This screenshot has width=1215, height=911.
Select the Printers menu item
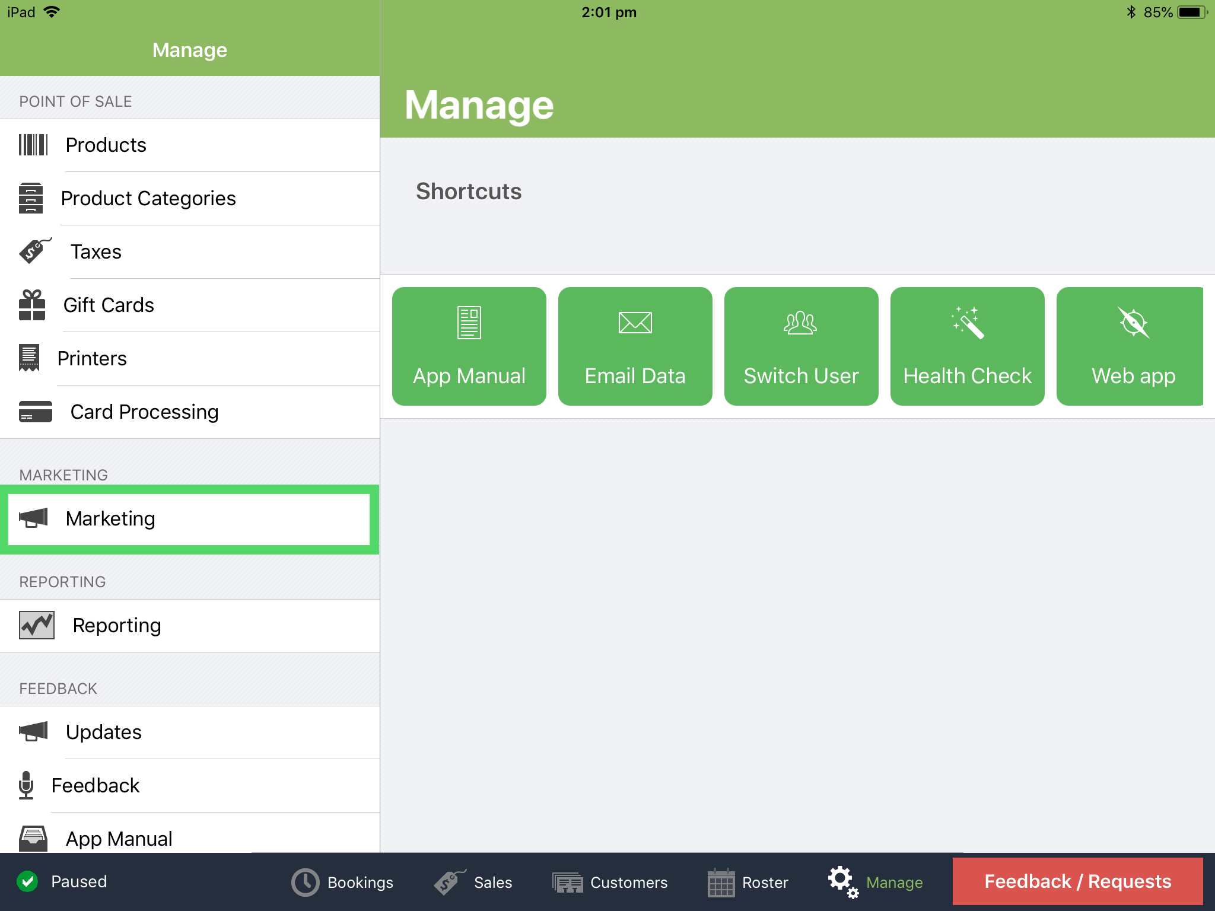(190, 359)
